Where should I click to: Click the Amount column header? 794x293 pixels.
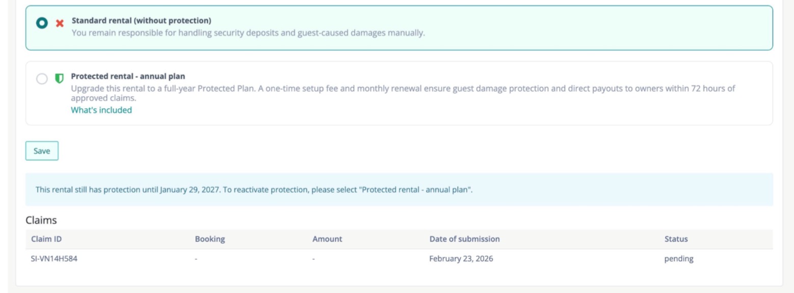tap(327, 239)
